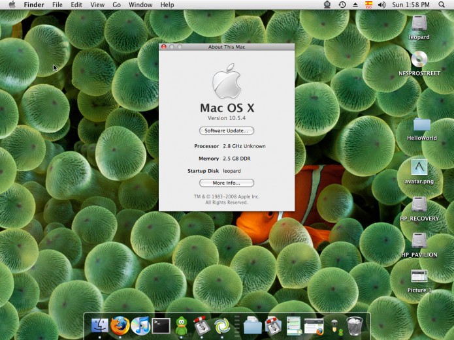The width and height of the screenshot is (454, 340).
Task: Open the File menu
Action: click(57, 5)
